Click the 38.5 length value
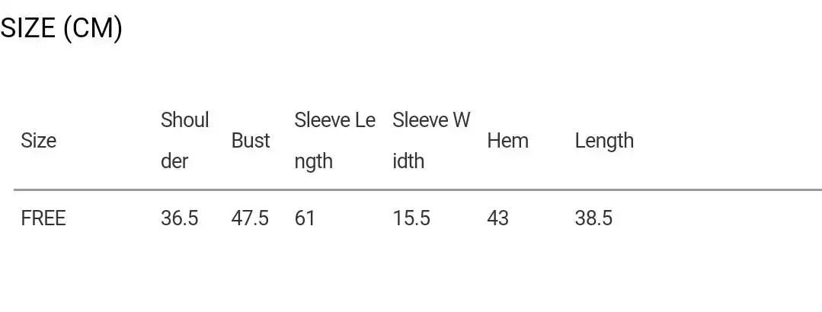 pyautogui.click(x=593, y=218)
